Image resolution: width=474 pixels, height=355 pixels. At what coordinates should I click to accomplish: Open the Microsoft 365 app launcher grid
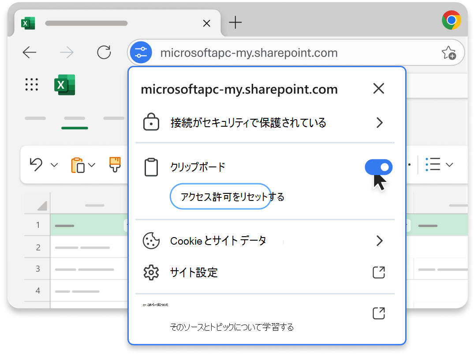coord(31,85)
